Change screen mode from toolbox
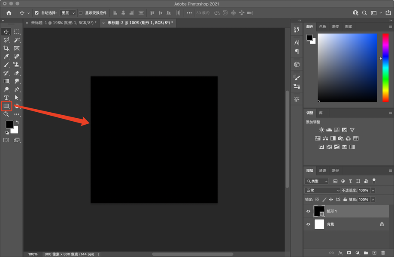Viewport: 394px width, 257px height. tap(17, 140)
